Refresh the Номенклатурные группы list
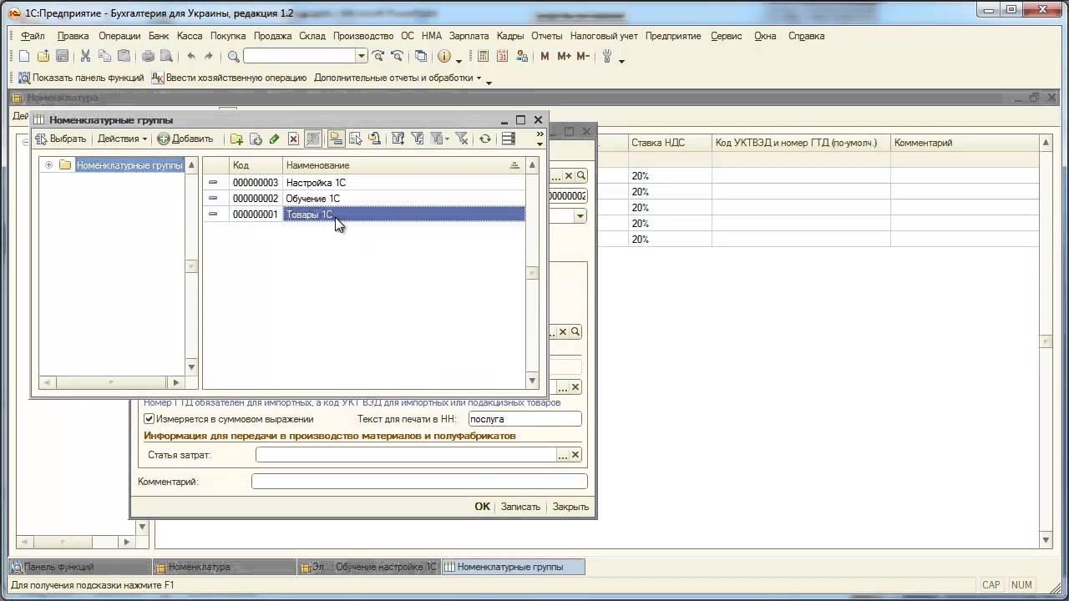 (484, 139)
